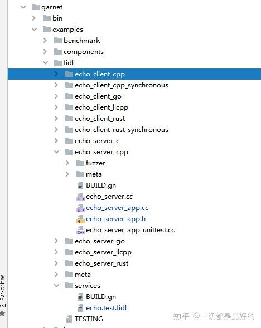Click the echo_server_app.h header file icon
This screenshot has width=261, height=328.
coord(80,219)
